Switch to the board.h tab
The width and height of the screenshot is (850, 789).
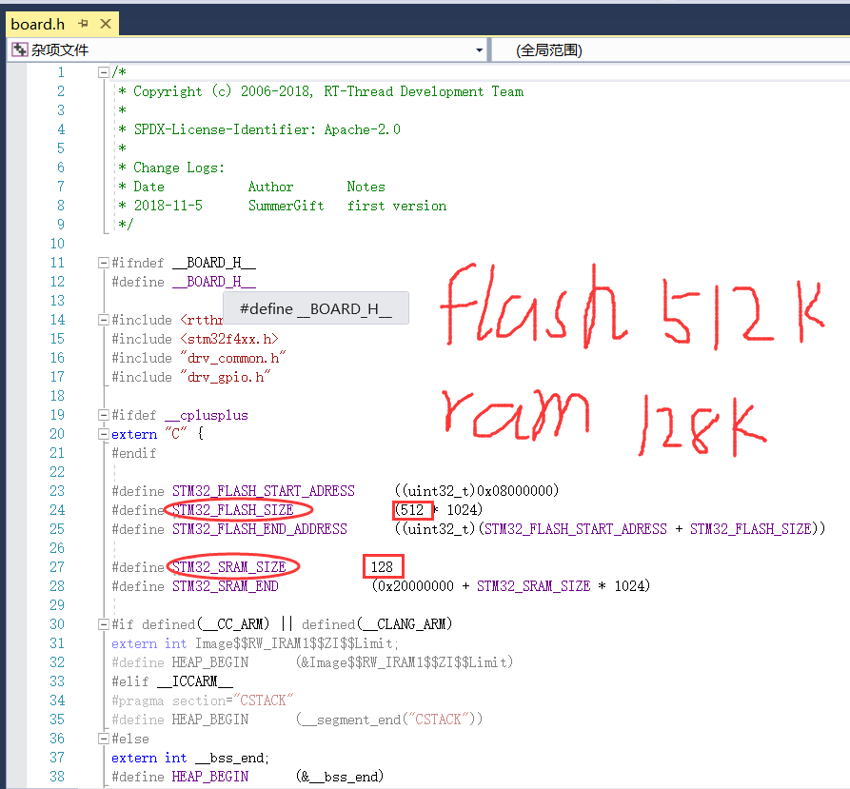tap(38, 24)
